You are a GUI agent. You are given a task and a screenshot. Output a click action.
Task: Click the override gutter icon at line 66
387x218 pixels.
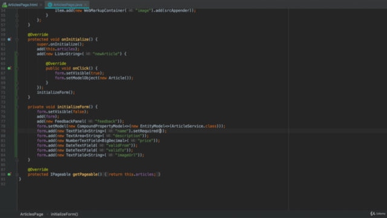coord(10,68)
